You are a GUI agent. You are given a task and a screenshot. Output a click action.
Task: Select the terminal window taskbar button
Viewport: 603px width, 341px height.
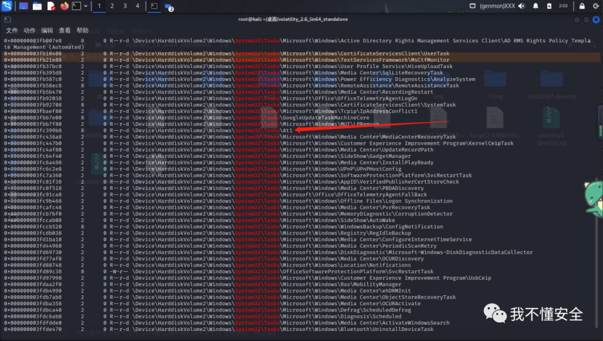tap(154, 6)
